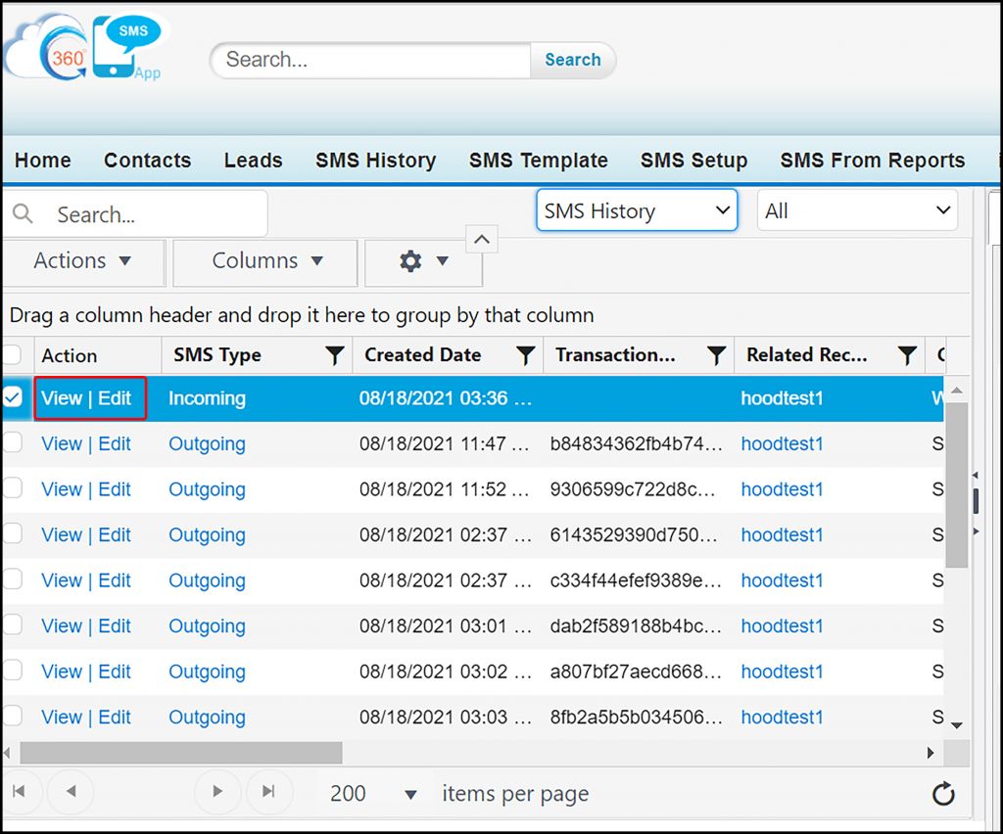The height and width of the screenshot is (834, 1003).
Task: Expand the Actions dropdown menu
Action: tap(82, 261)
